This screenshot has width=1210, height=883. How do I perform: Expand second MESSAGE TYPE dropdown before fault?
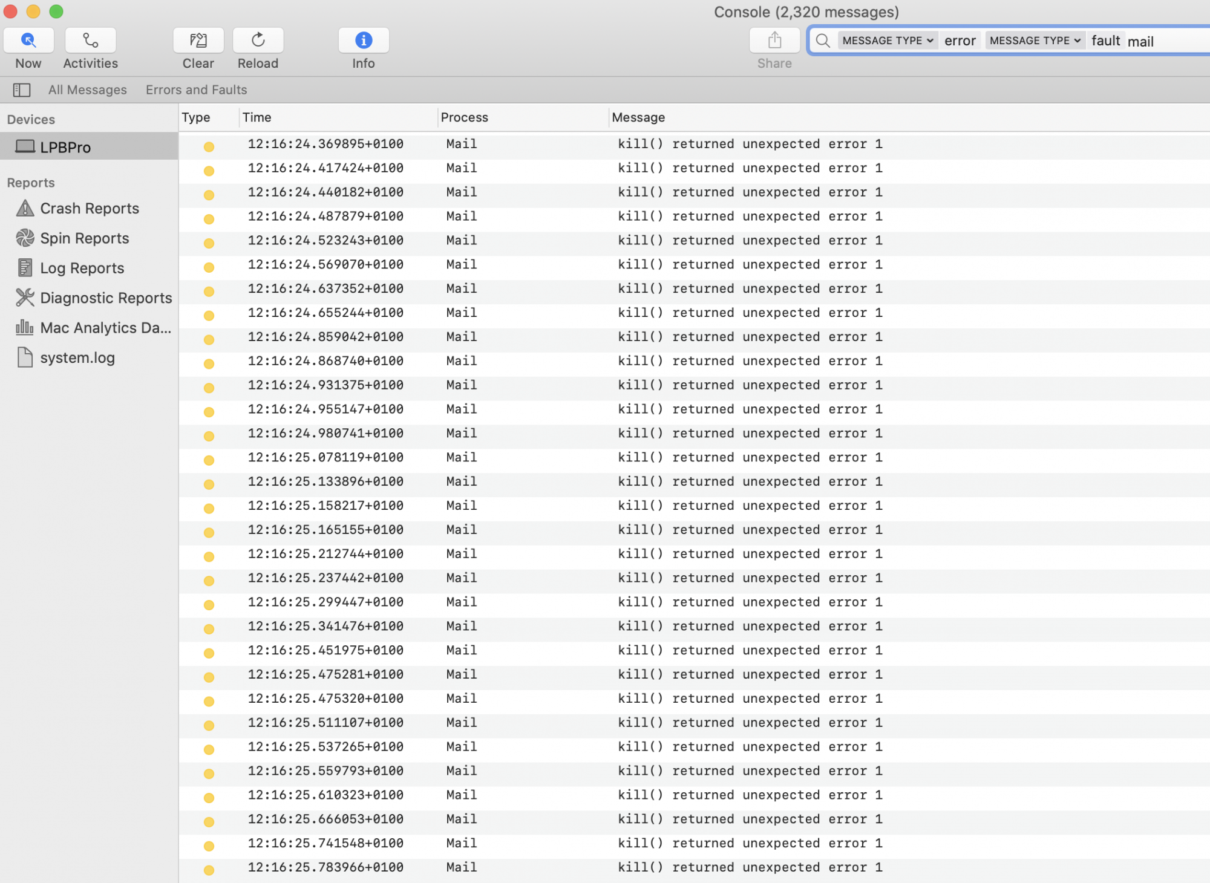click(1035, 41)
